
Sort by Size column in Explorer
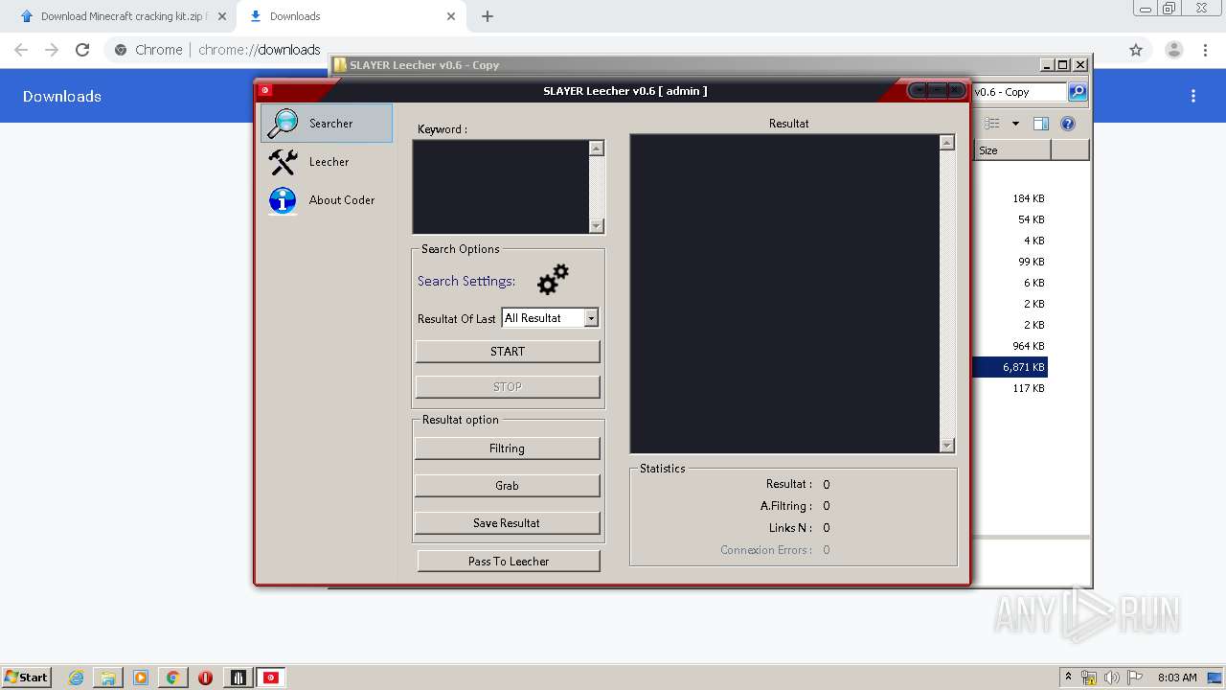(1012, 150)
